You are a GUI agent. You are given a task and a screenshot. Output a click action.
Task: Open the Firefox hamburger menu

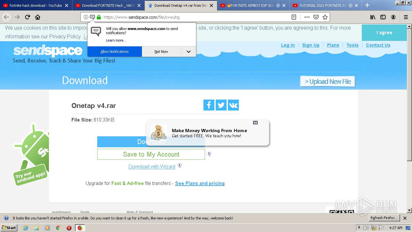(x=406, y=17)
